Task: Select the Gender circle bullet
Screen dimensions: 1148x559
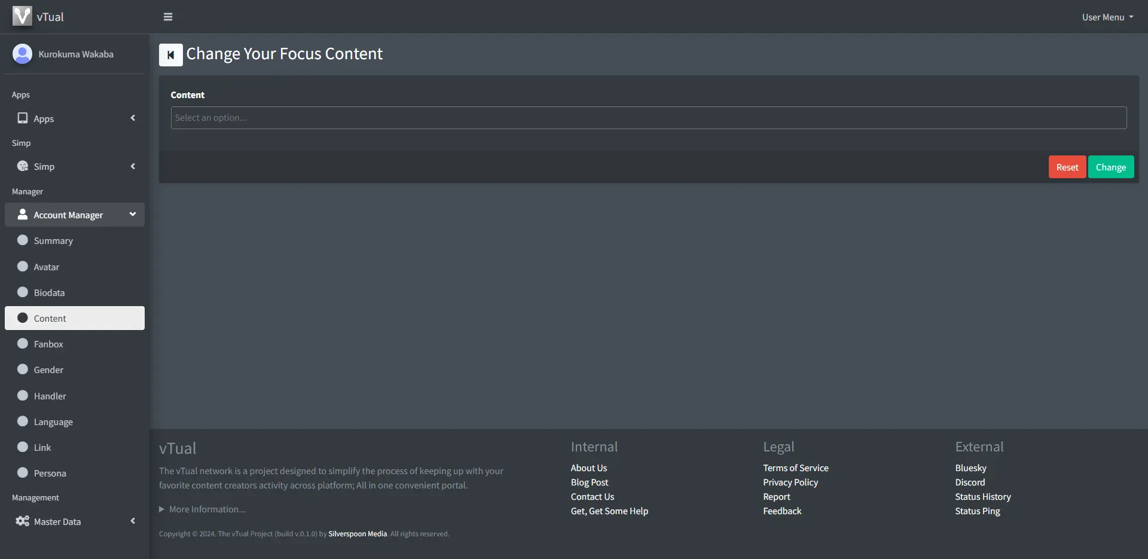Action: 23,369
